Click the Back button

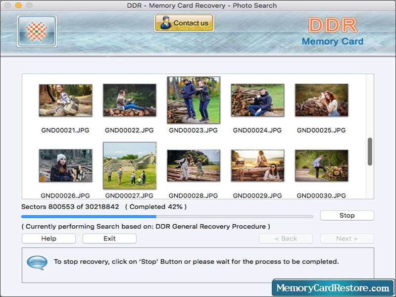tap(286, 239)
